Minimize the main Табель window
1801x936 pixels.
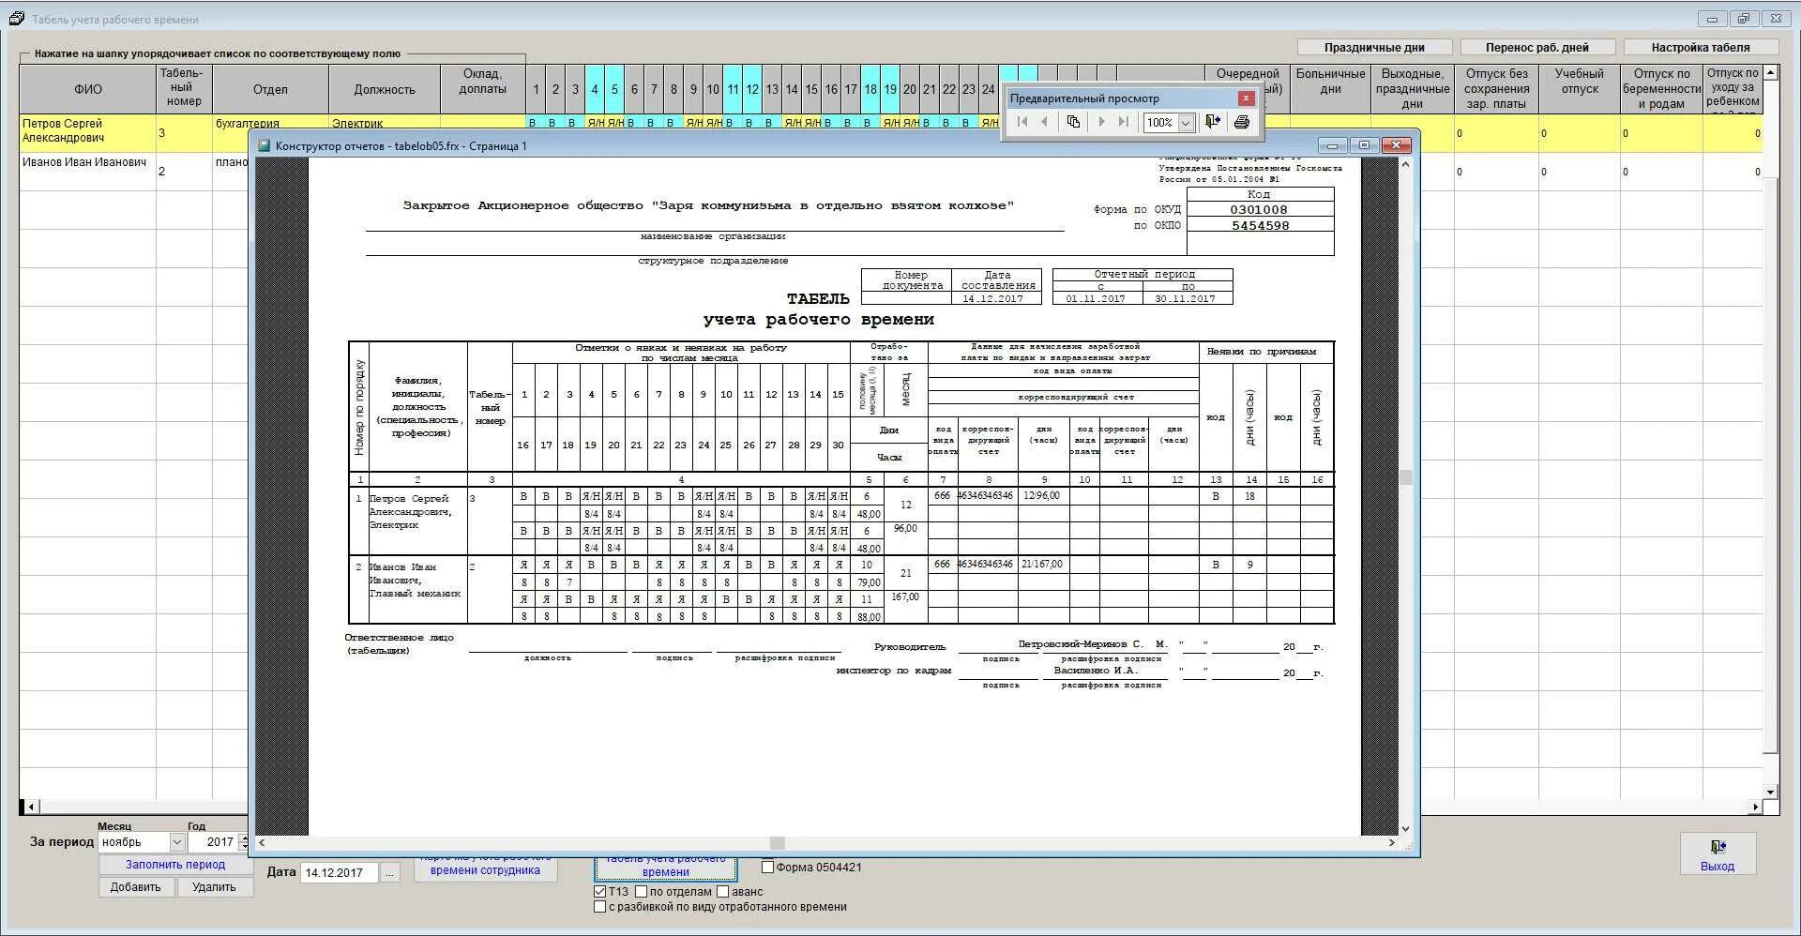tap(1712, 19)
